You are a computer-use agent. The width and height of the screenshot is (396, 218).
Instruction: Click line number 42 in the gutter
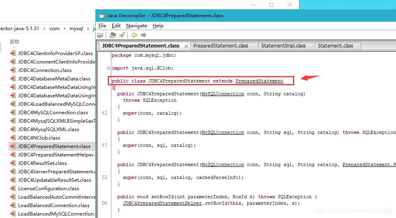[x=104, y=113]
